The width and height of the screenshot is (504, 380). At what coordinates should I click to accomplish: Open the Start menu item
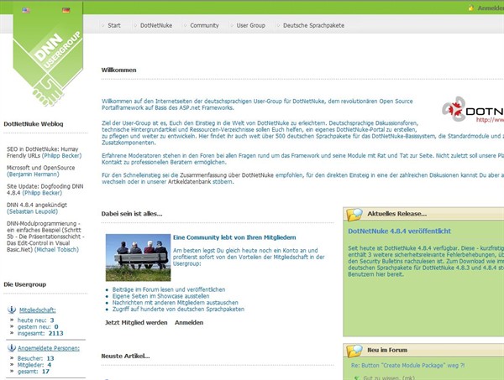pos(114,25)
